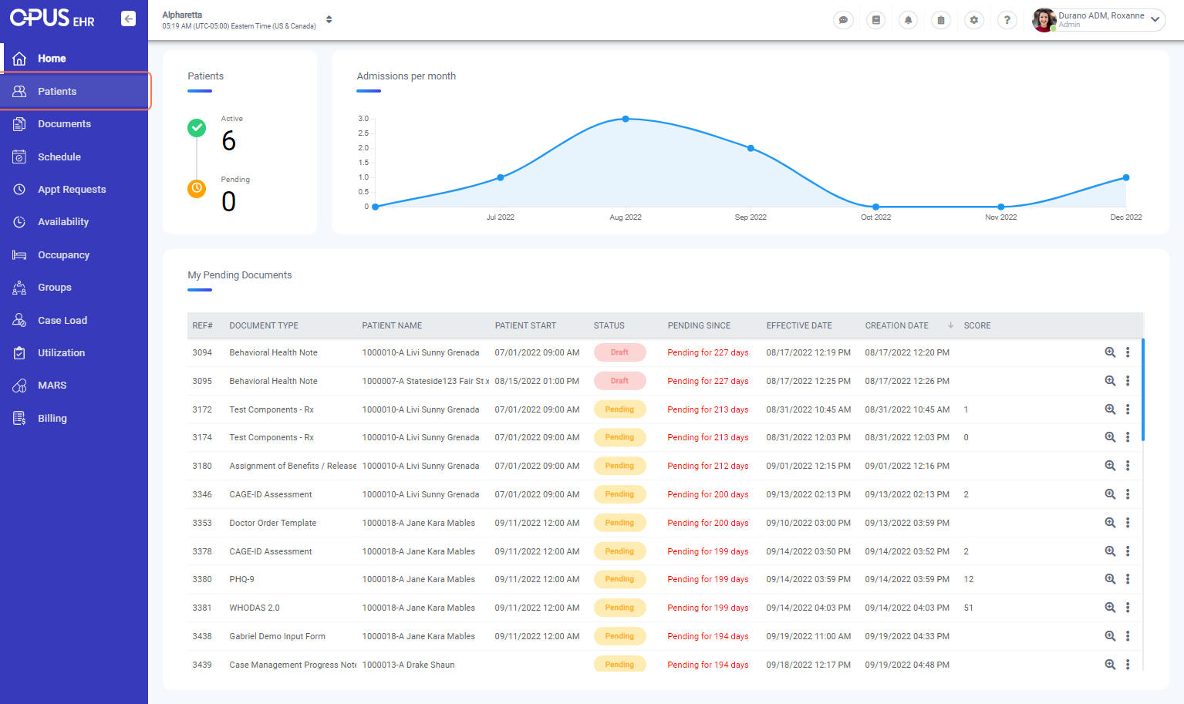Open Occupancy in sidebar
The height and width of the screenshot is (704, 1184).
74,254
